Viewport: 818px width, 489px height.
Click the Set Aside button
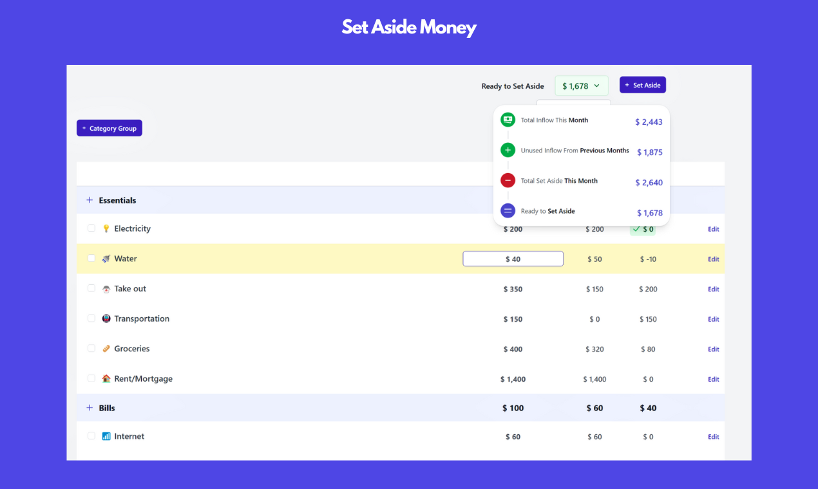point(642,85)
